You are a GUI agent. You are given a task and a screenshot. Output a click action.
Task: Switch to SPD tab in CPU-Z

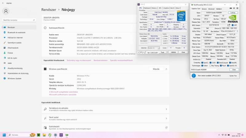pyautogui.click(x=160, y=8)
